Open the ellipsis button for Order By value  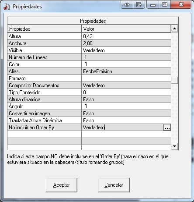point(167,128)
